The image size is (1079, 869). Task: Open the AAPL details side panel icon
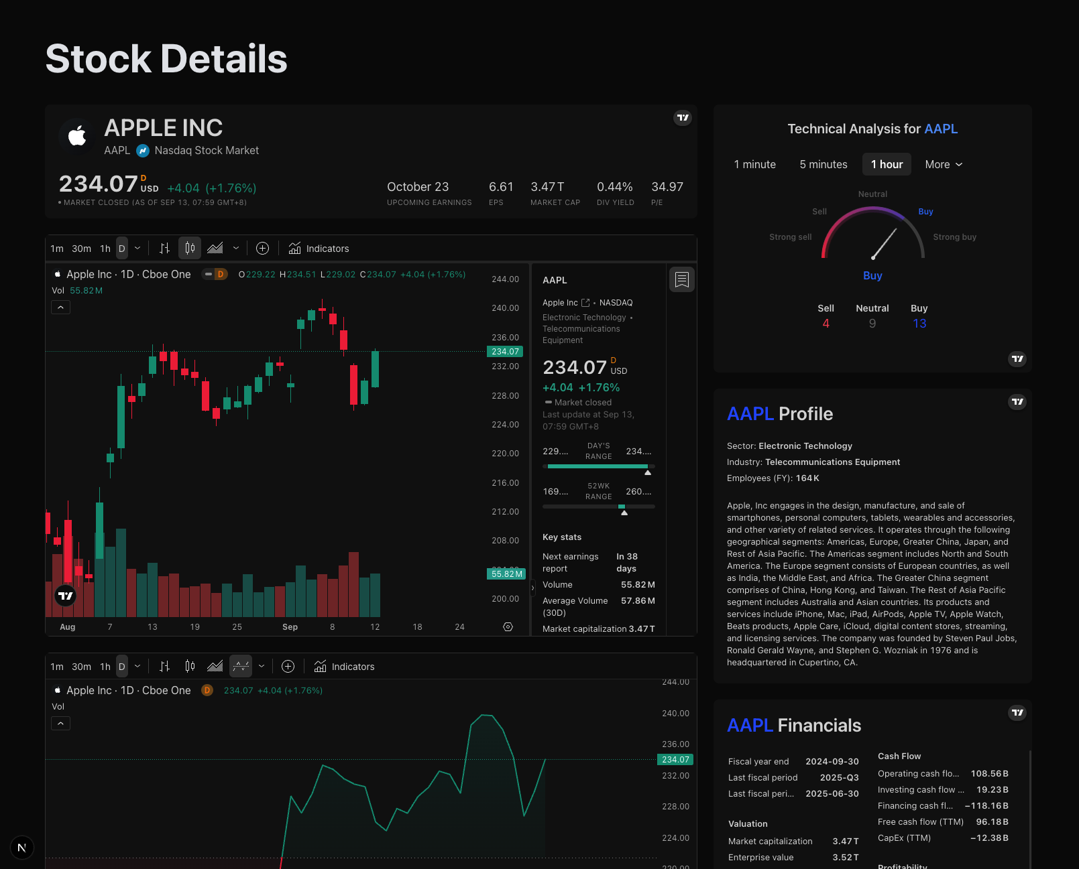click(x=682, y=279)
